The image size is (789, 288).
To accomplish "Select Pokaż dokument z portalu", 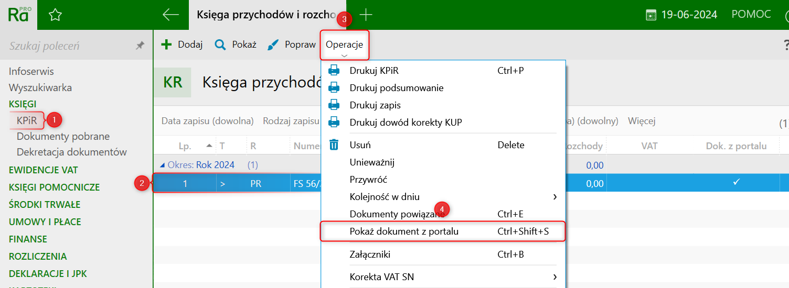I will coord(443,231).
